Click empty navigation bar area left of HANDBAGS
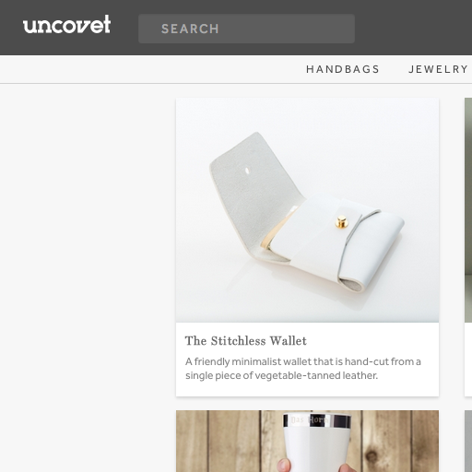The image size is (472, 472). click(x=150, y=69)
